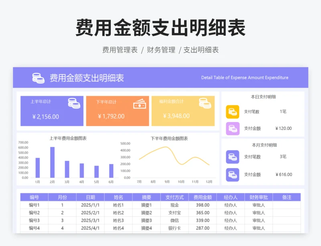This screenshot has width=321, height=246.
Task: Click the 2月 bar in bar chart
Action: pos(53,162)
